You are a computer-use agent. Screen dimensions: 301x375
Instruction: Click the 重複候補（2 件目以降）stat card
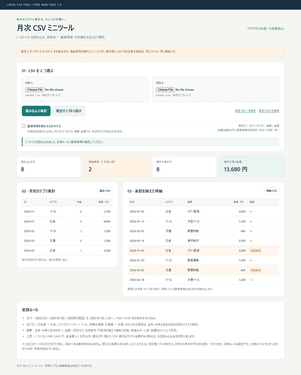pos(117,167)
